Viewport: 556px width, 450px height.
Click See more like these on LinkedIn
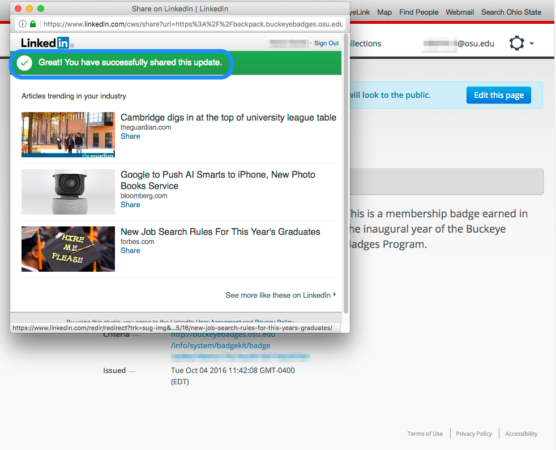click(x=278, y=295)
